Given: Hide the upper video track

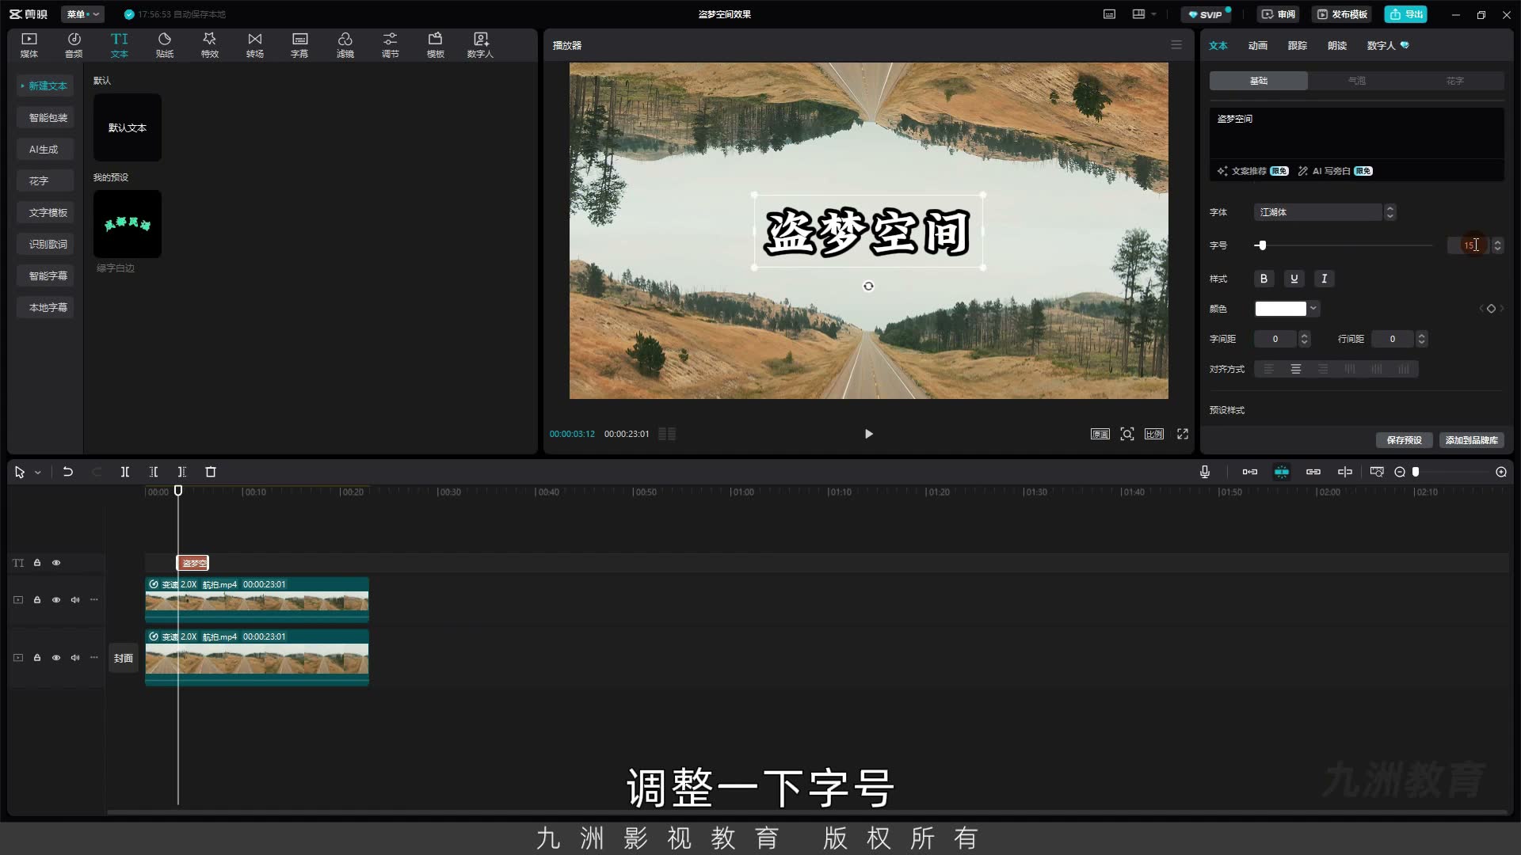Looking at the screenshot, I should 56,600.
